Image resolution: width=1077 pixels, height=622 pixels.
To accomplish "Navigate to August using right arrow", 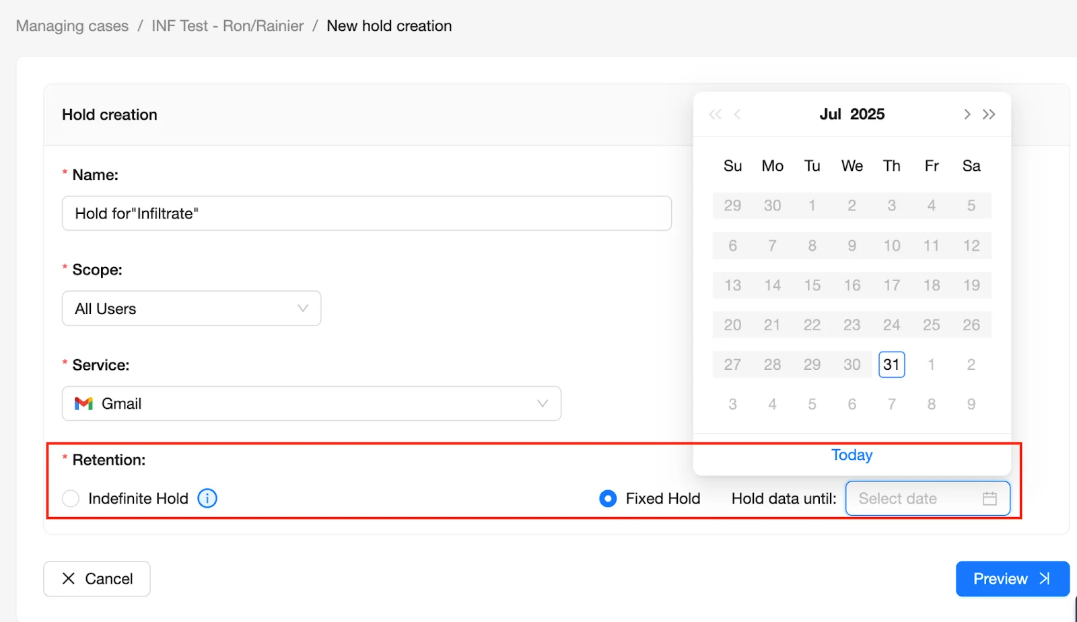I will pyautogui.click(x=967, y=114).
